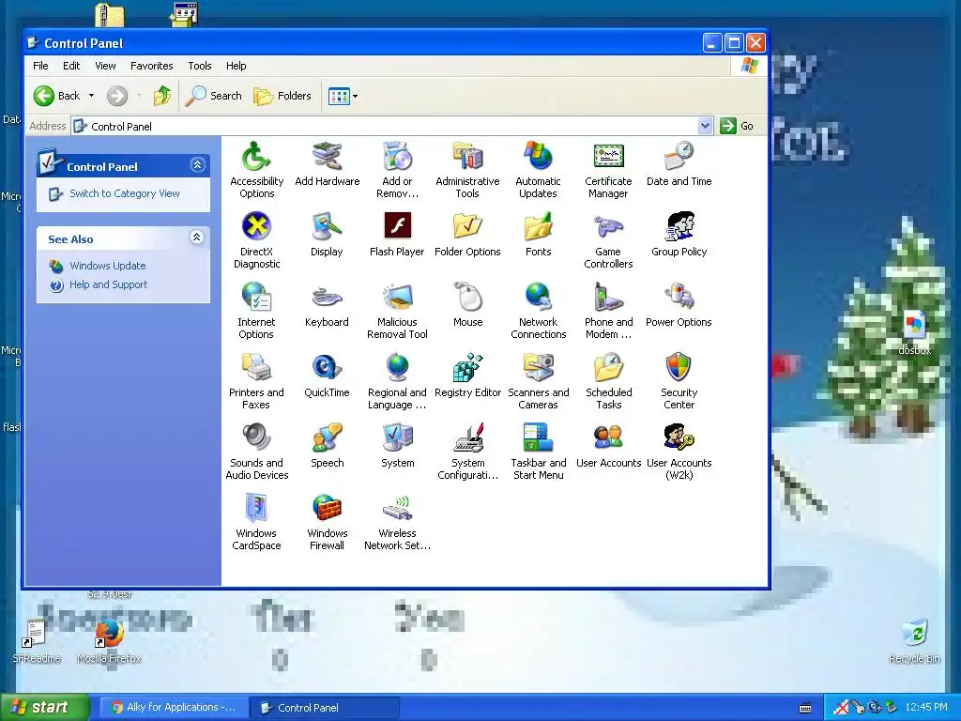Image resolution: width=961 pixels, height=721 pixels.
Task: Open Help and Support link
Action: coord(109,284)
